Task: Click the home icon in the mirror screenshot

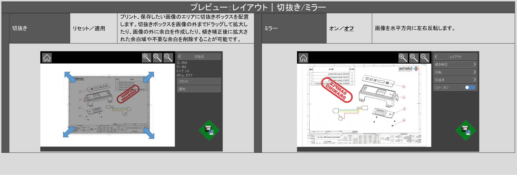Action: pos(303,58)
